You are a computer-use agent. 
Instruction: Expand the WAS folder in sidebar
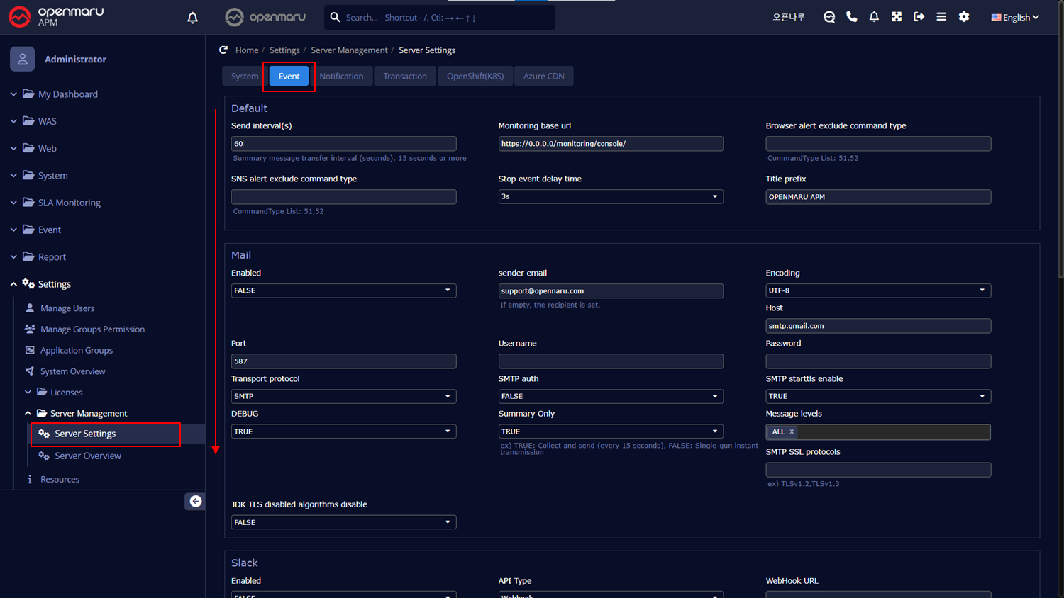point(47,121)
